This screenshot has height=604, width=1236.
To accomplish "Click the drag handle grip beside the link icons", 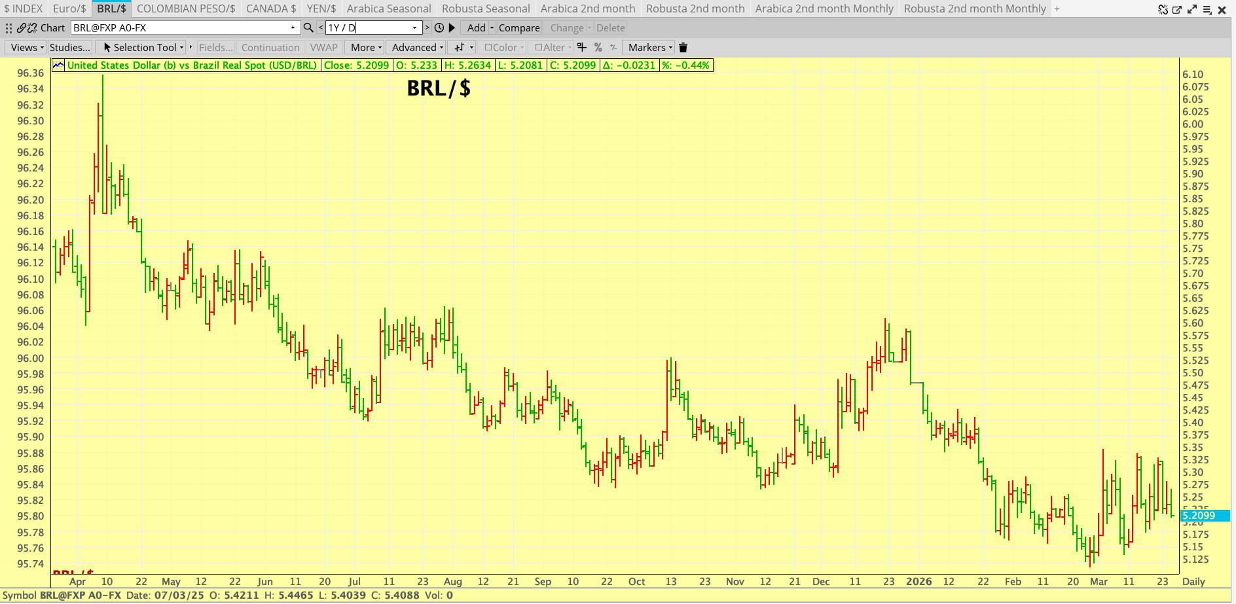I will [x=9, y=28].
